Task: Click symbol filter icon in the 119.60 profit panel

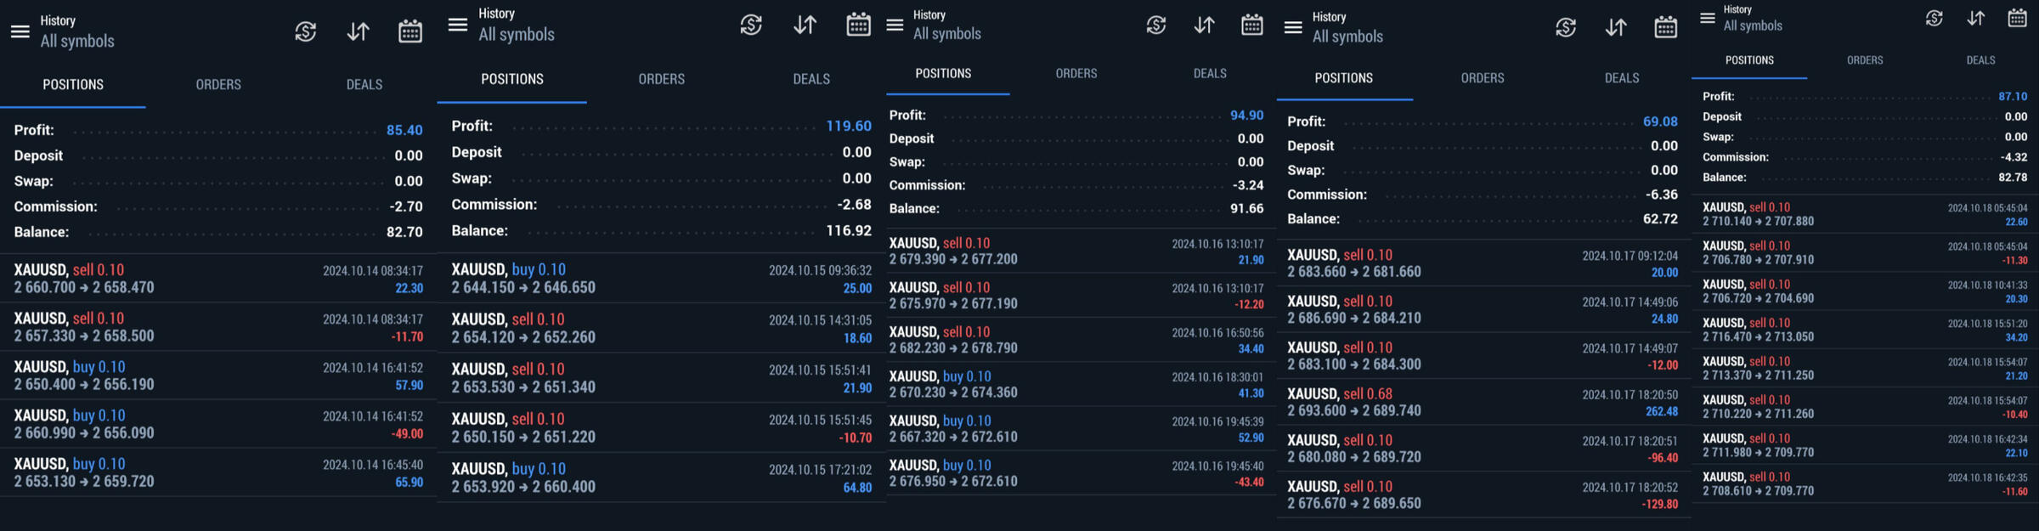Action: pos(751,25)
